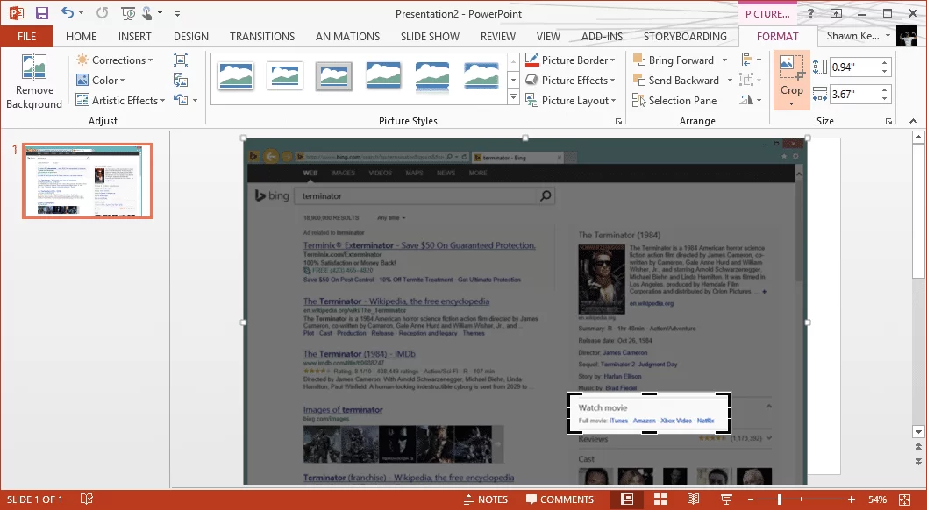
Task: Click the zoom in plus button
Action: pos(852,499)
